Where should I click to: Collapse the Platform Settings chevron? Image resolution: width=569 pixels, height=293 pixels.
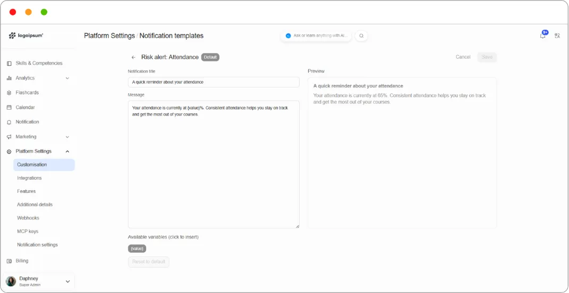click(x=67, y=152)
